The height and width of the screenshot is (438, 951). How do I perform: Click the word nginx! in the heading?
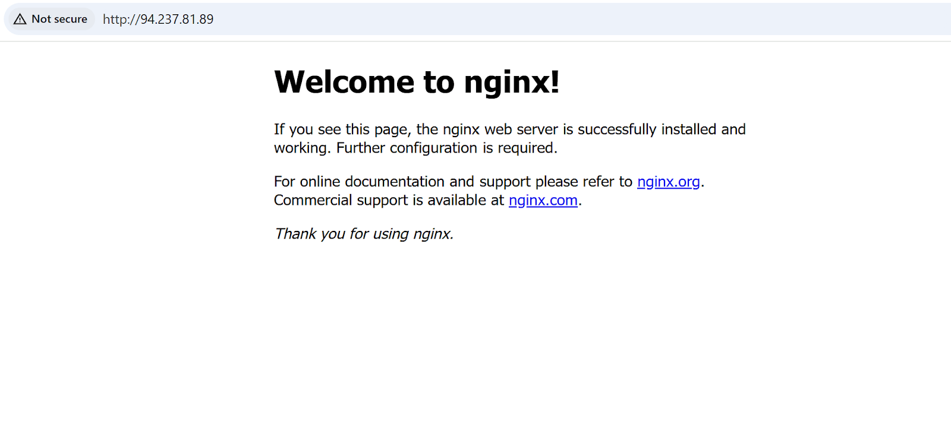pyautogui.click(x=511, y=82)
